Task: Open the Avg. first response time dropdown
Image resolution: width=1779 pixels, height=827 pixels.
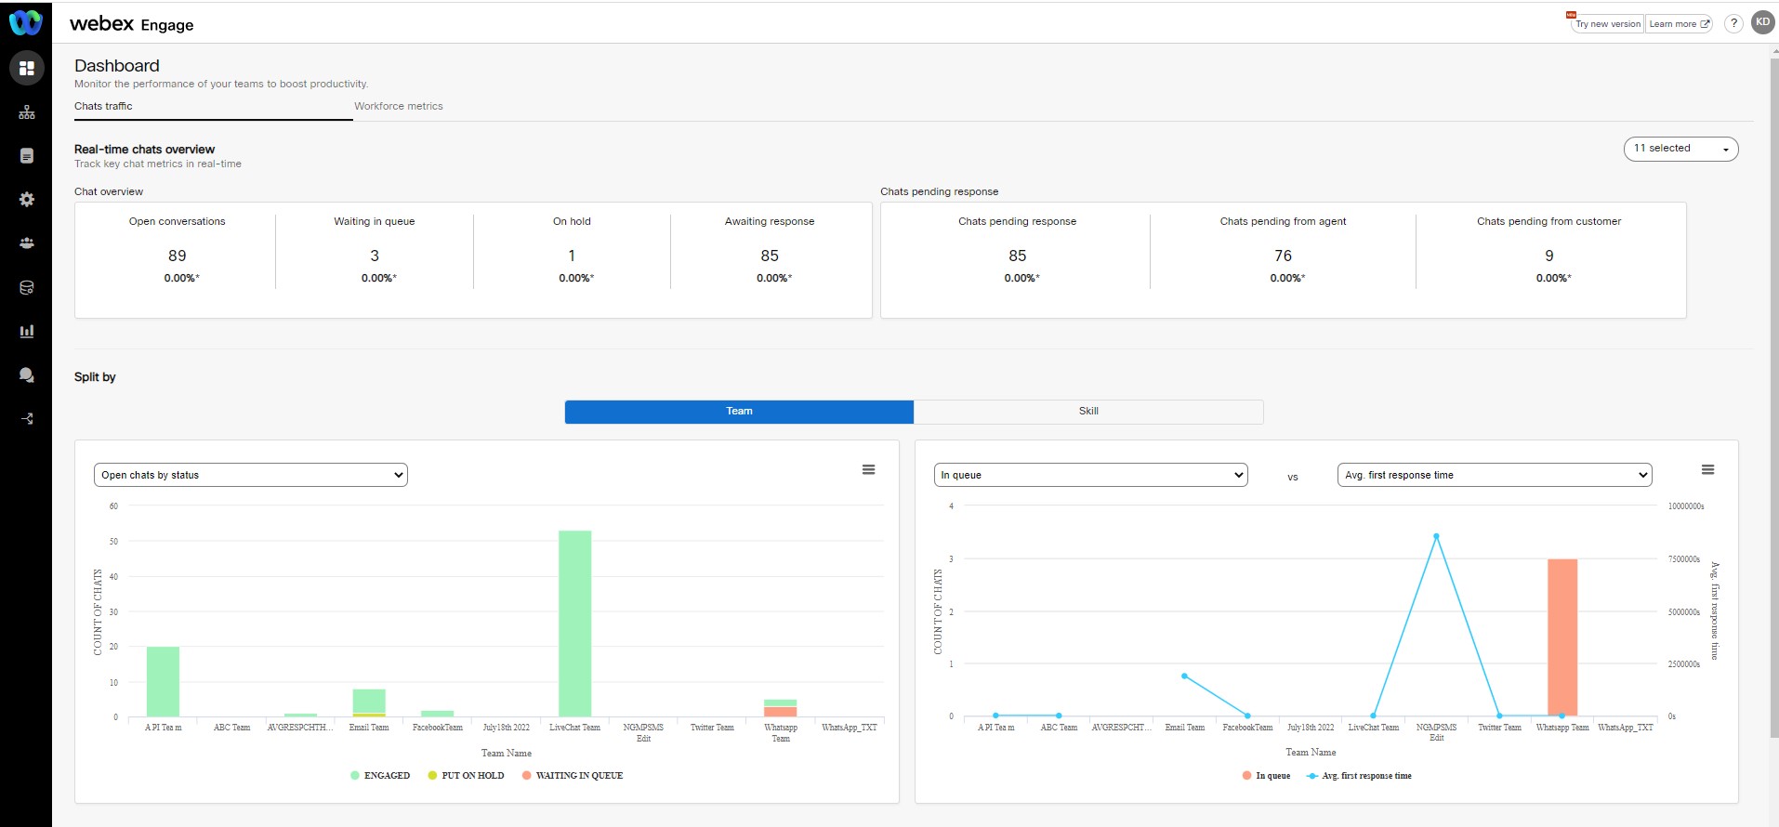Action: (1495, 475)
